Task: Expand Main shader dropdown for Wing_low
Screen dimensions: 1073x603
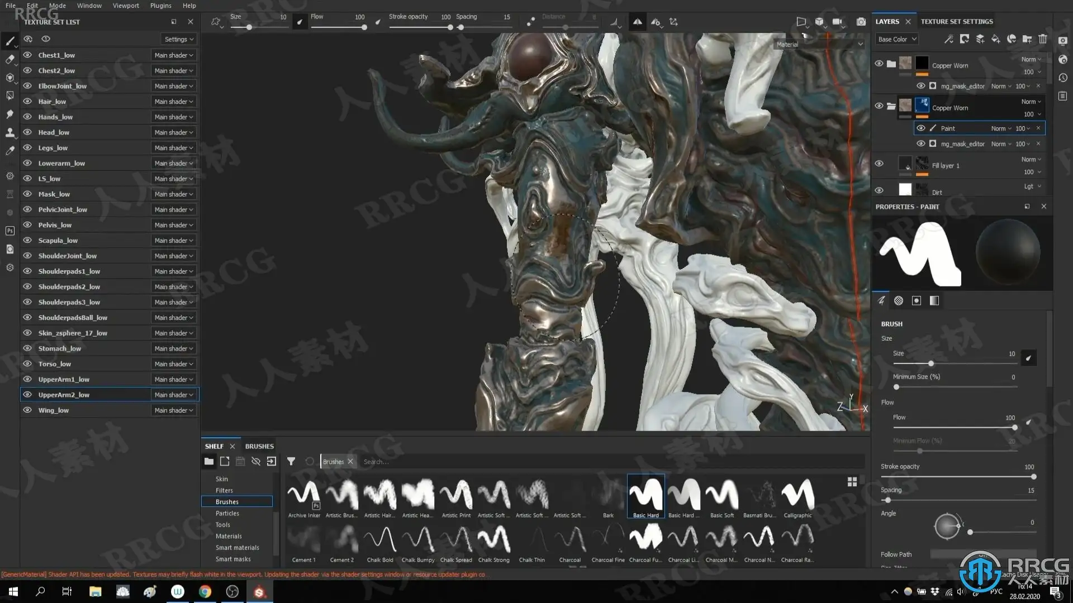Action: 174,410
